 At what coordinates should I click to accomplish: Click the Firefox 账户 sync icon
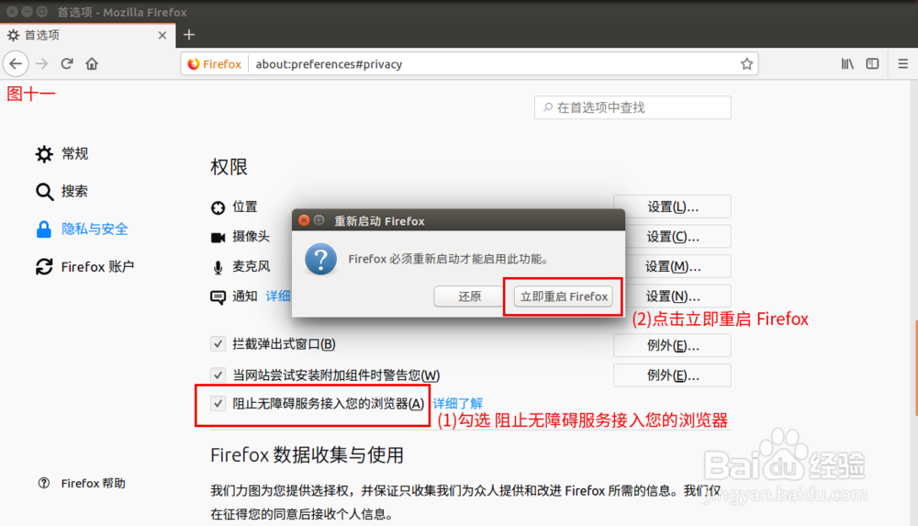click(x=44, y=266)
